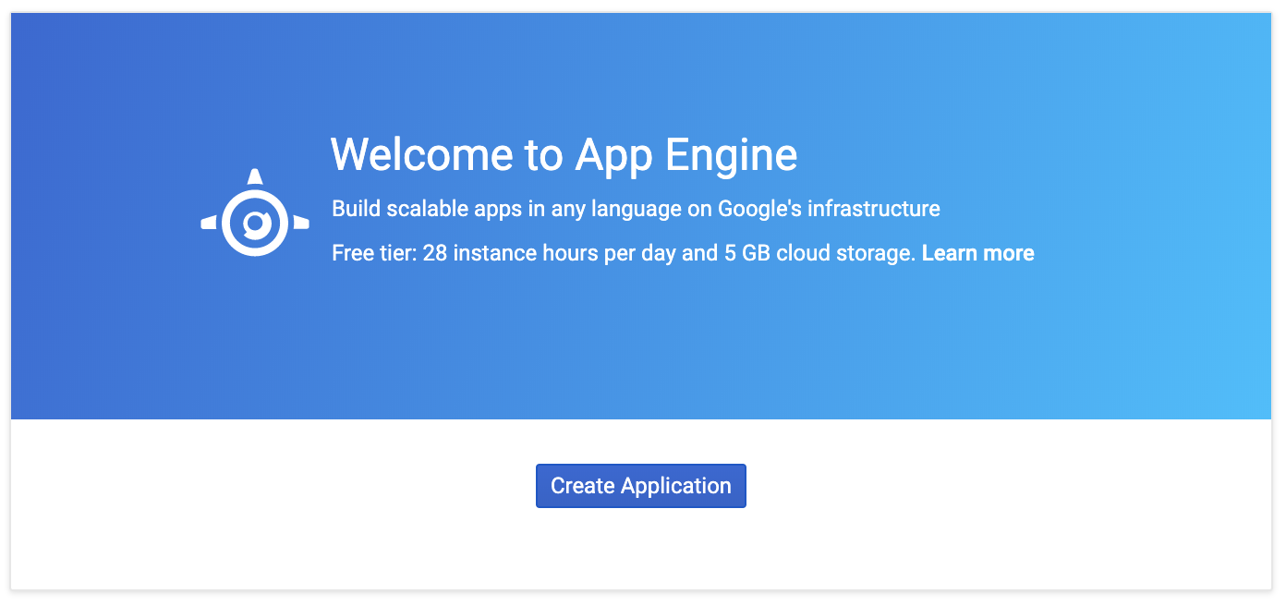Click the scalable apps subtitle text
The width and height of the screenshot is (1286, 606).
coord(636,208)
